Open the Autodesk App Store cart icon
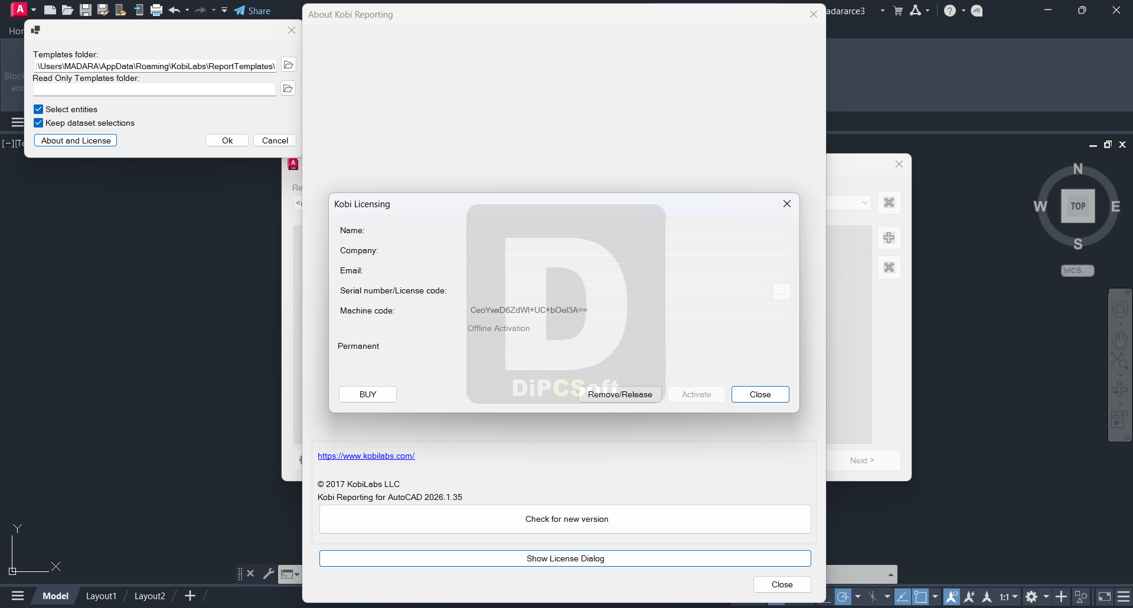Screen dimensions: 1133x608 tap(898, 11)
